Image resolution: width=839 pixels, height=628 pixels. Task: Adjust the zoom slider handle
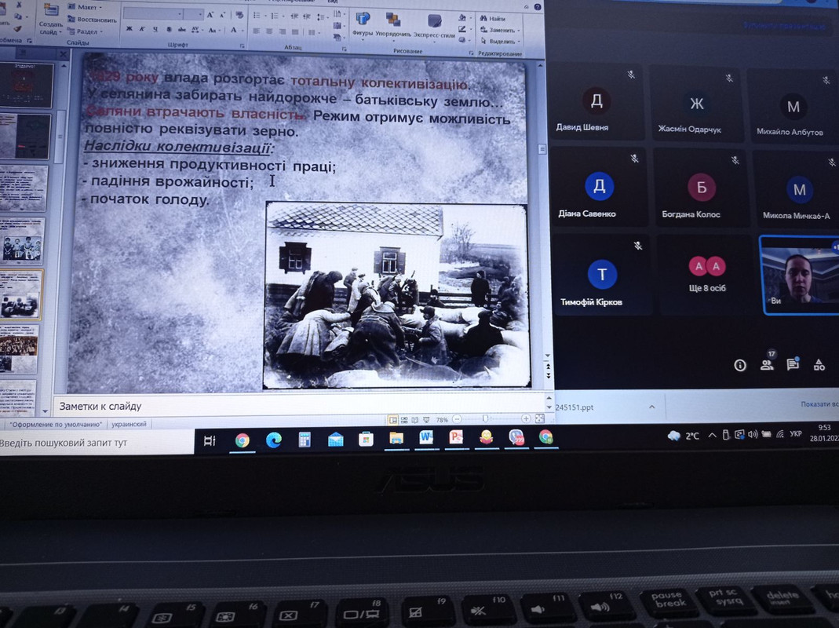point(485,418)
